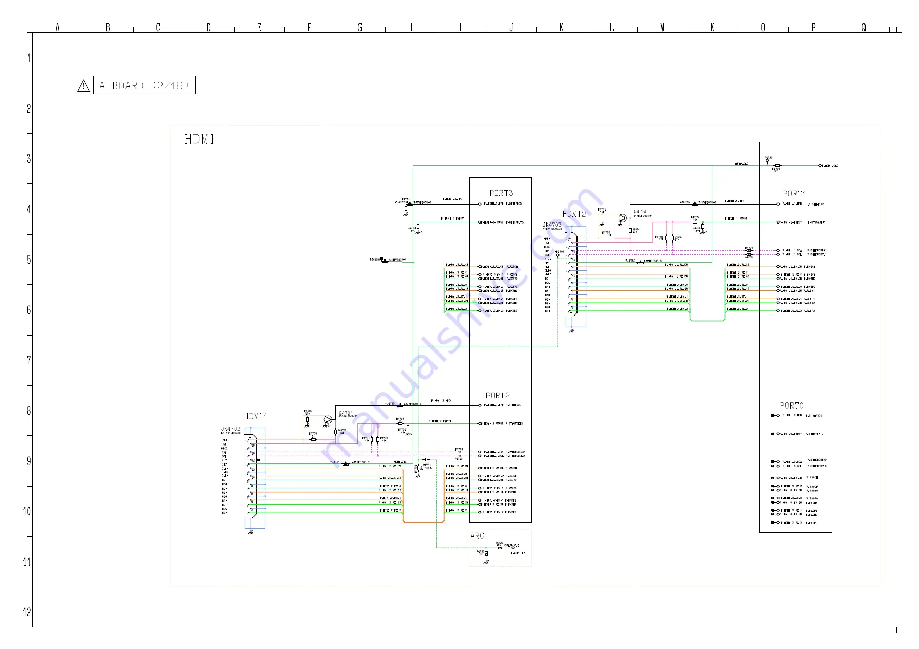Click row number '12' in the left ruler
Screen dimensions: 919x649
pos(27,613)
